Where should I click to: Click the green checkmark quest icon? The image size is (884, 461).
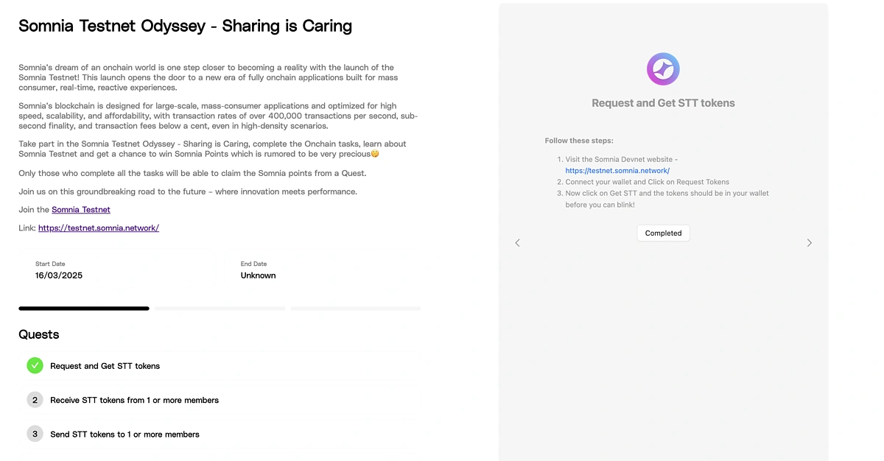click(x=35, y=365)
